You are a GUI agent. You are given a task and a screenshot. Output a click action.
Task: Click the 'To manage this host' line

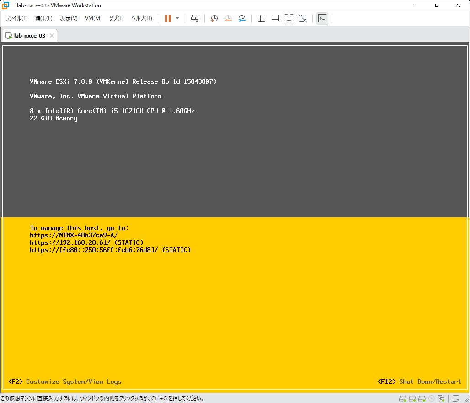79,228
